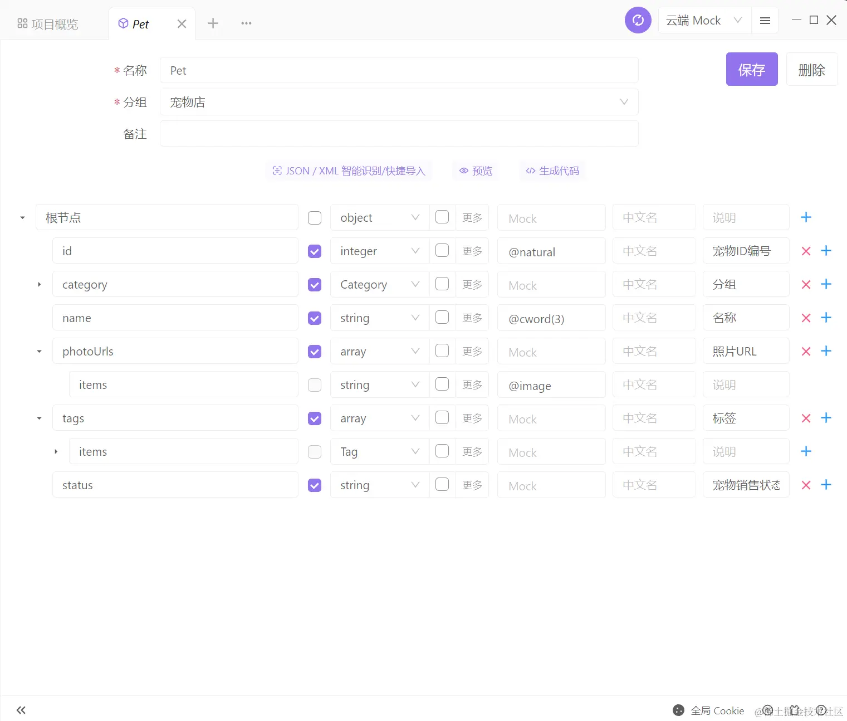Uncheck the purple checkbox for status
Screen dimensions: 847x721
(x=315, y=485)
